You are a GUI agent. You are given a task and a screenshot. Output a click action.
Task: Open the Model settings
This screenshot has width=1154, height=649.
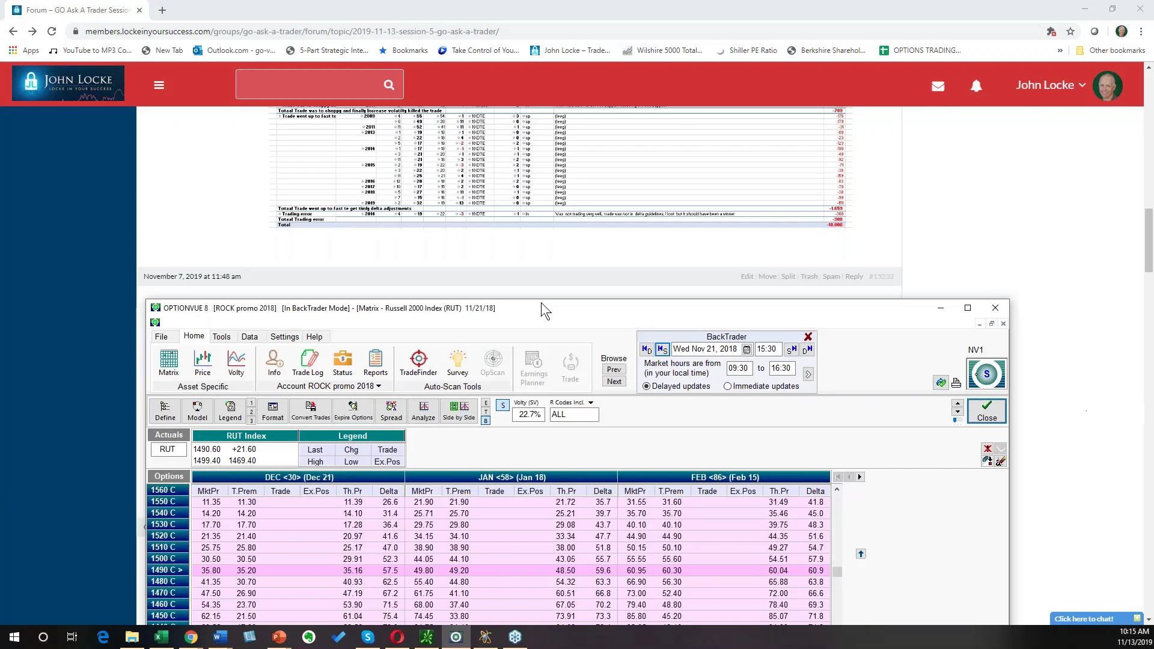point(197,411)
